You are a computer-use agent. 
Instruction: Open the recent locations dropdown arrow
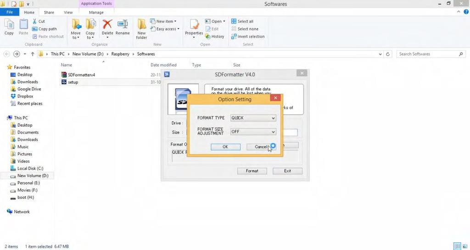tap(25, 54)
